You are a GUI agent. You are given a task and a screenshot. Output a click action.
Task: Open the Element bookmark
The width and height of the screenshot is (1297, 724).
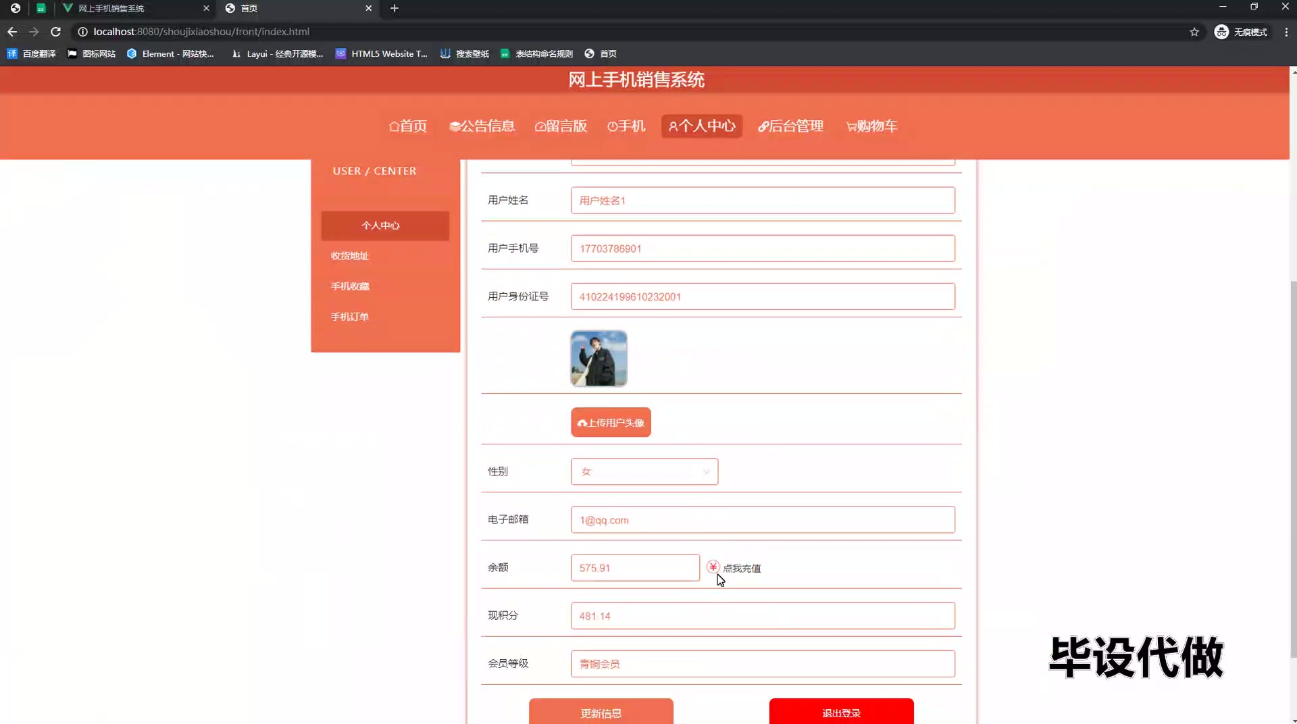coord(170,53)
